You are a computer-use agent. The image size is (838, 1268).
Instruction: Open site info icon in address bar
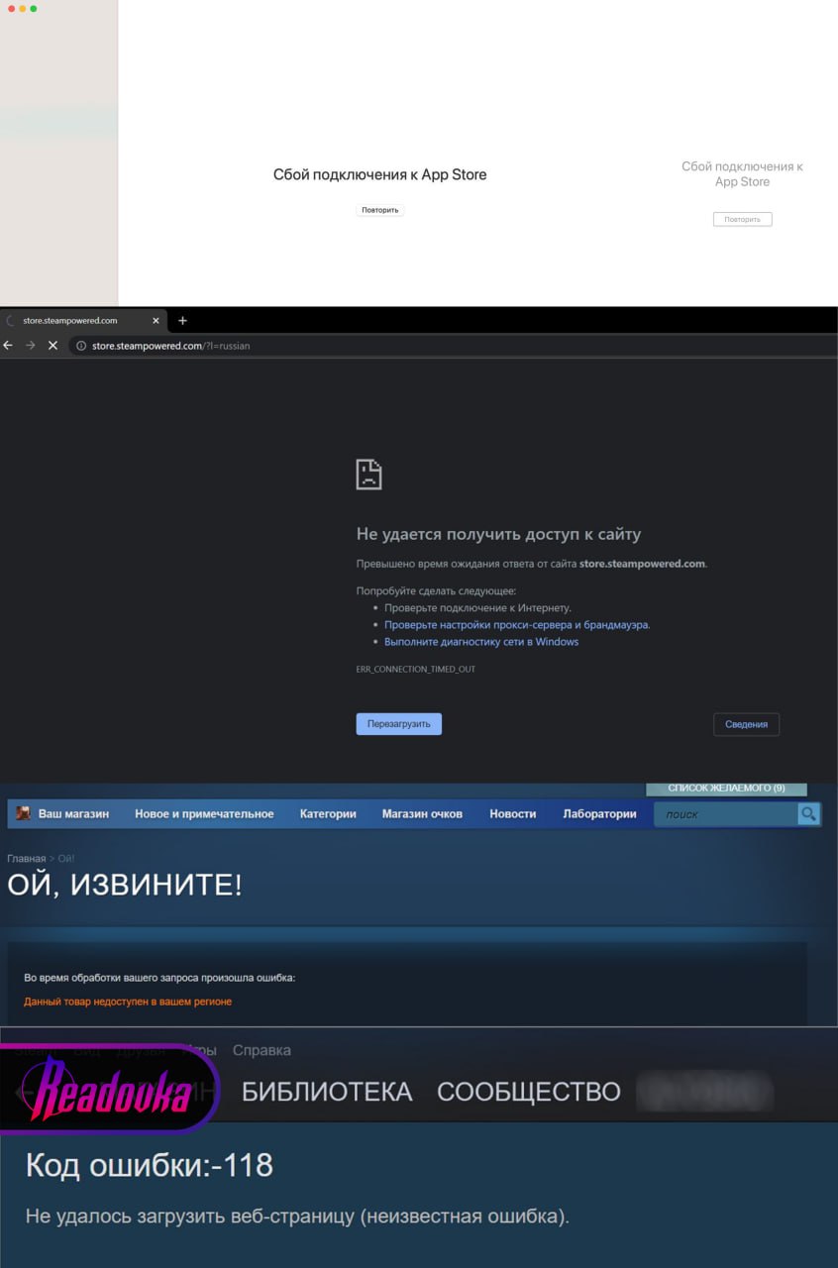click(81, 346)
